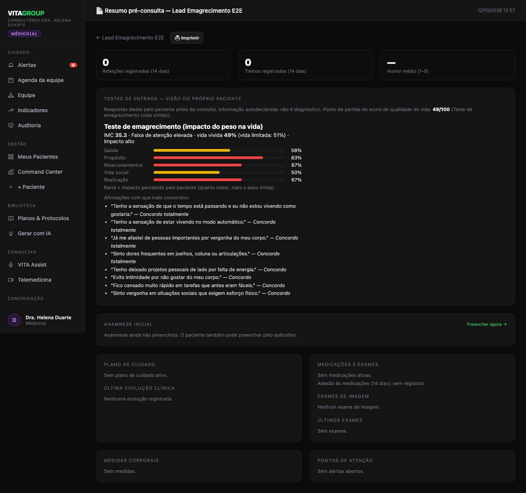Click the Auditoria shield icon

click(x=11, y=125)
